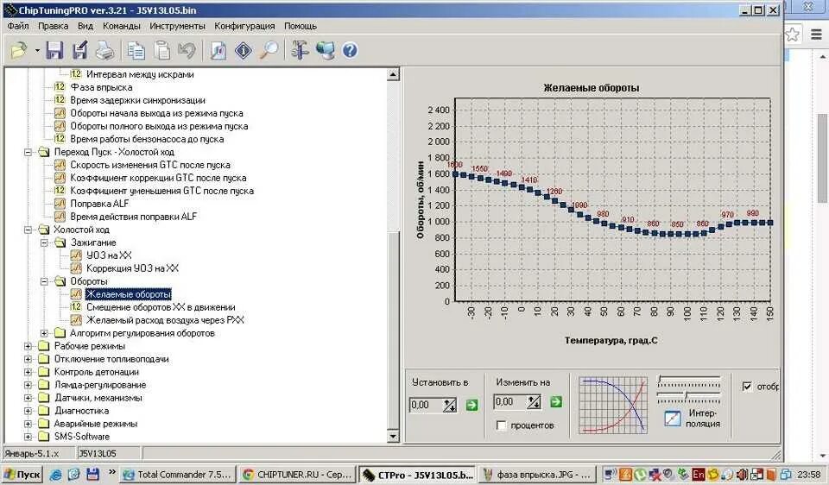Collapse the Обороты folder

44,281
